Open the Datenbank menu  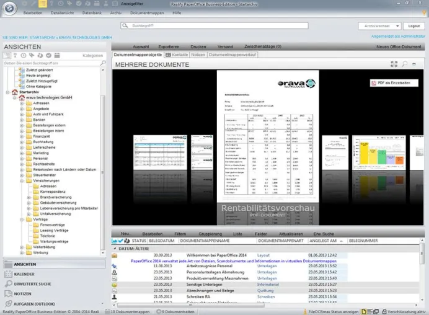click(92, 13)
